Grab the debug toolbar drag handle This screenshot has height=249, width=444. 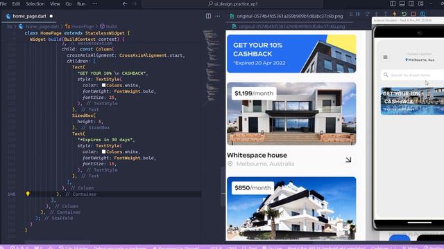(351, 14)
